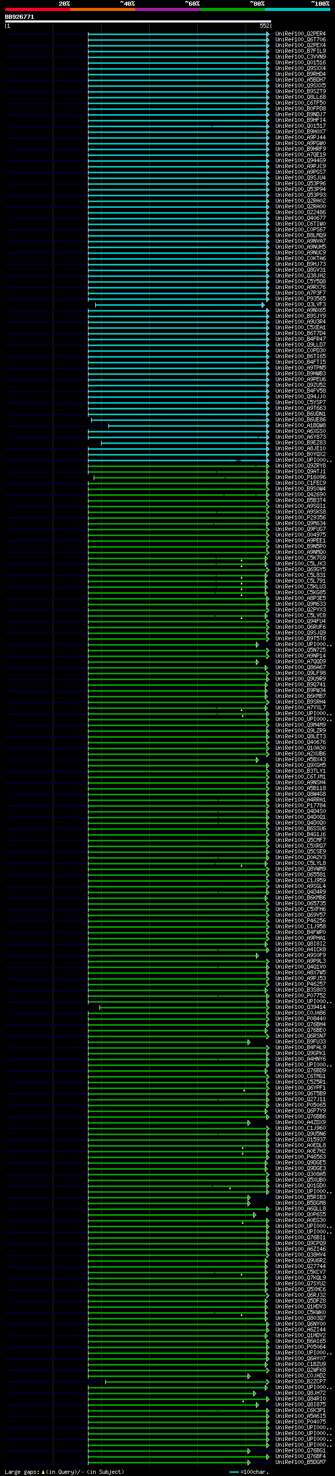Open hit UniRef100_Q6T706
The height and width of the screenshot is (1476, 335).
coord(300,40)
